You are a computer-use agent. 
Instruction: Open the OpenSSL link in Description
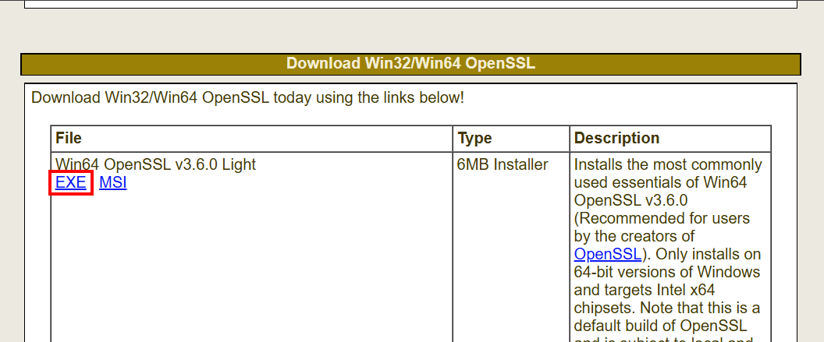pos(608,254)
